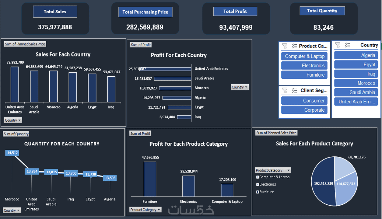Screen dimensions: 382x219
Task: Select the Algeria sales bar
Action: 73,87
